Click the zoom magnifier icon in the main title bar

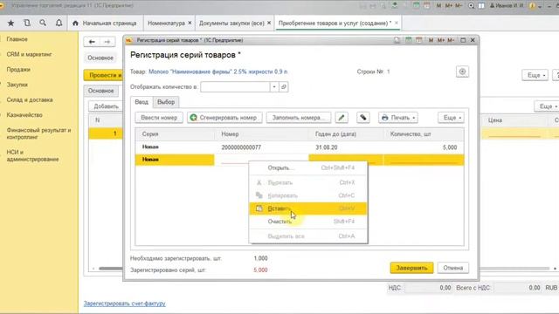(x=472, y=6)
